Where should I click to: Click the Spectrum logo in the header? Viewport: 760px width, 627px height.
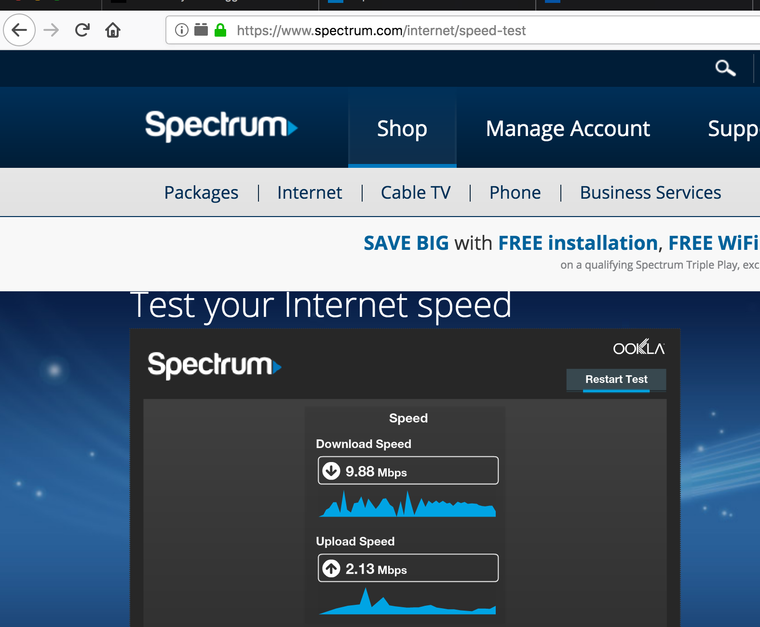[221, 126]
